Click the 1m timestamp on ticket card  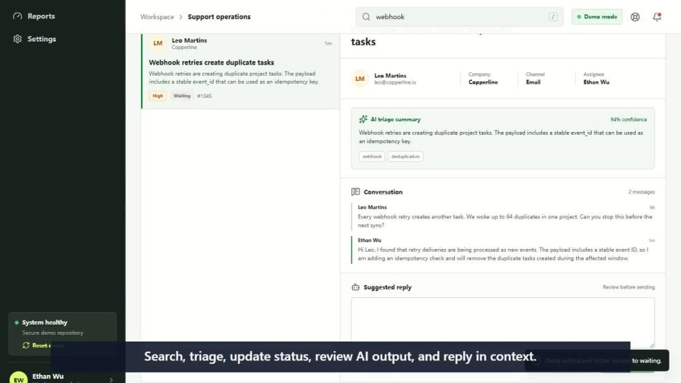coord(328,44)
